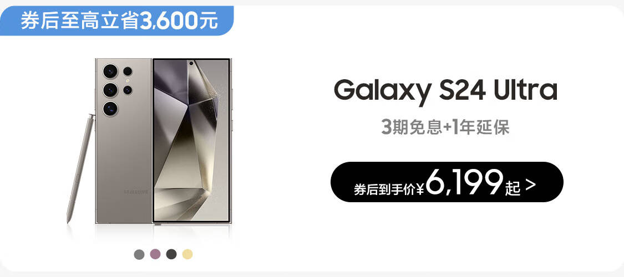Click the phone front display image

[191, 141]
